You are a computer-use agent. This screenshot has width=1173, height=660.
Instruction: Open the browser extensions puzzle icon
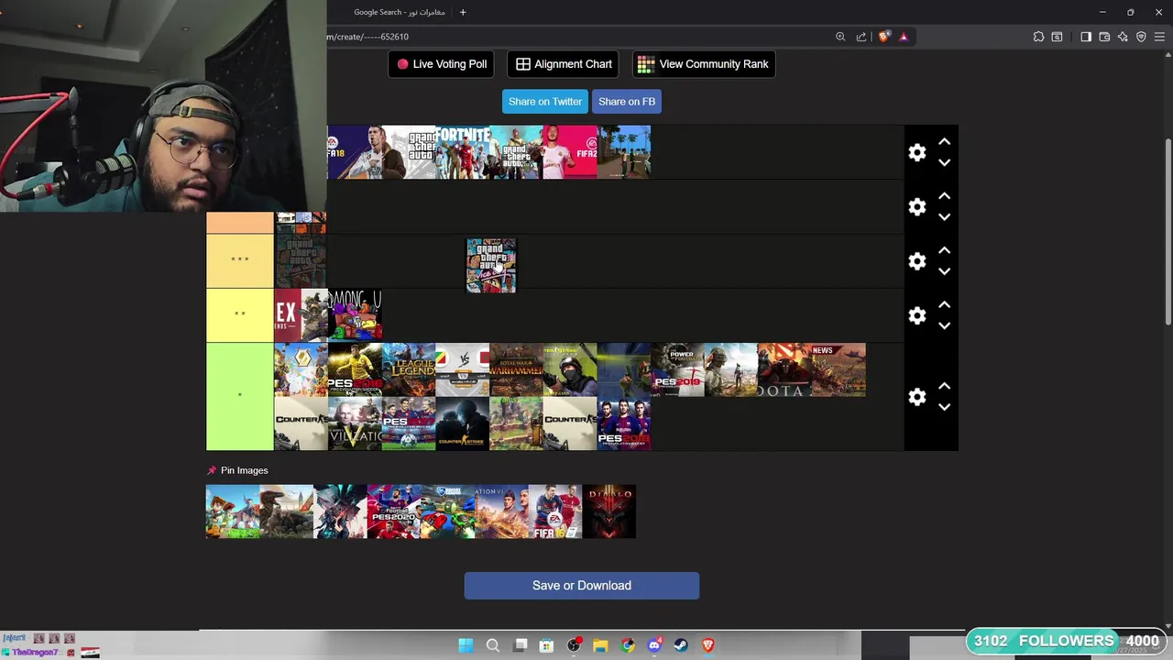(x=1038, y=37)
